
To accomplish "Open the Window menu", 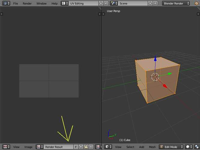I will tap(41, 3).
